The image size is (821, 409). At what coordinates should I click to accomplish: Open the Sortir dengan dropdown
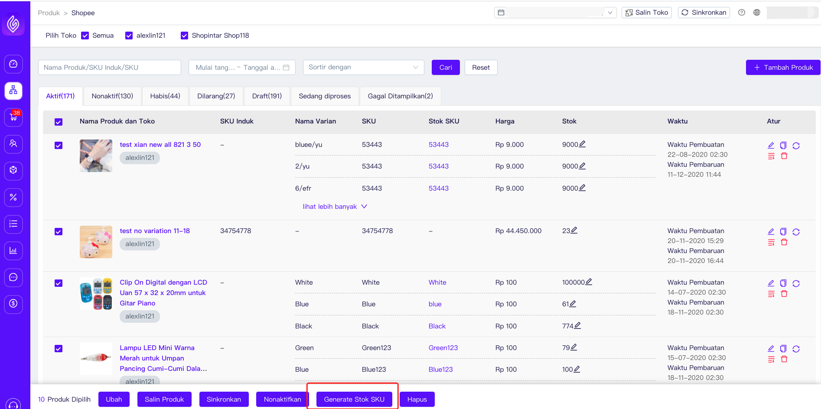363,67
